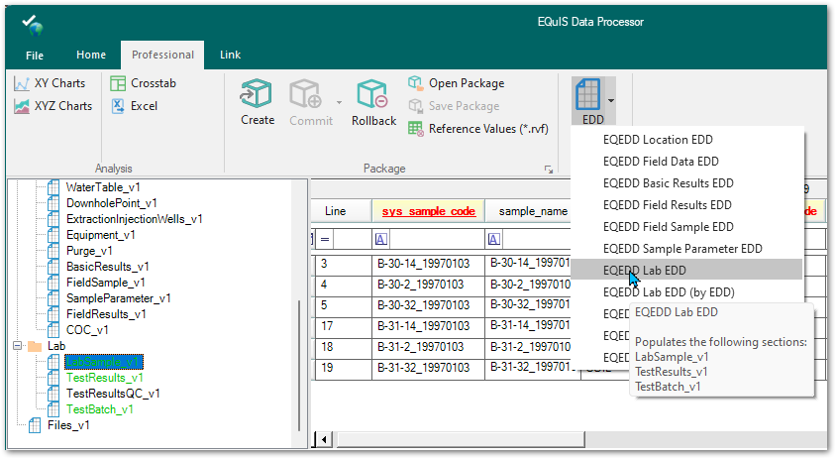Open XY Charts tool

coord(50,83)
